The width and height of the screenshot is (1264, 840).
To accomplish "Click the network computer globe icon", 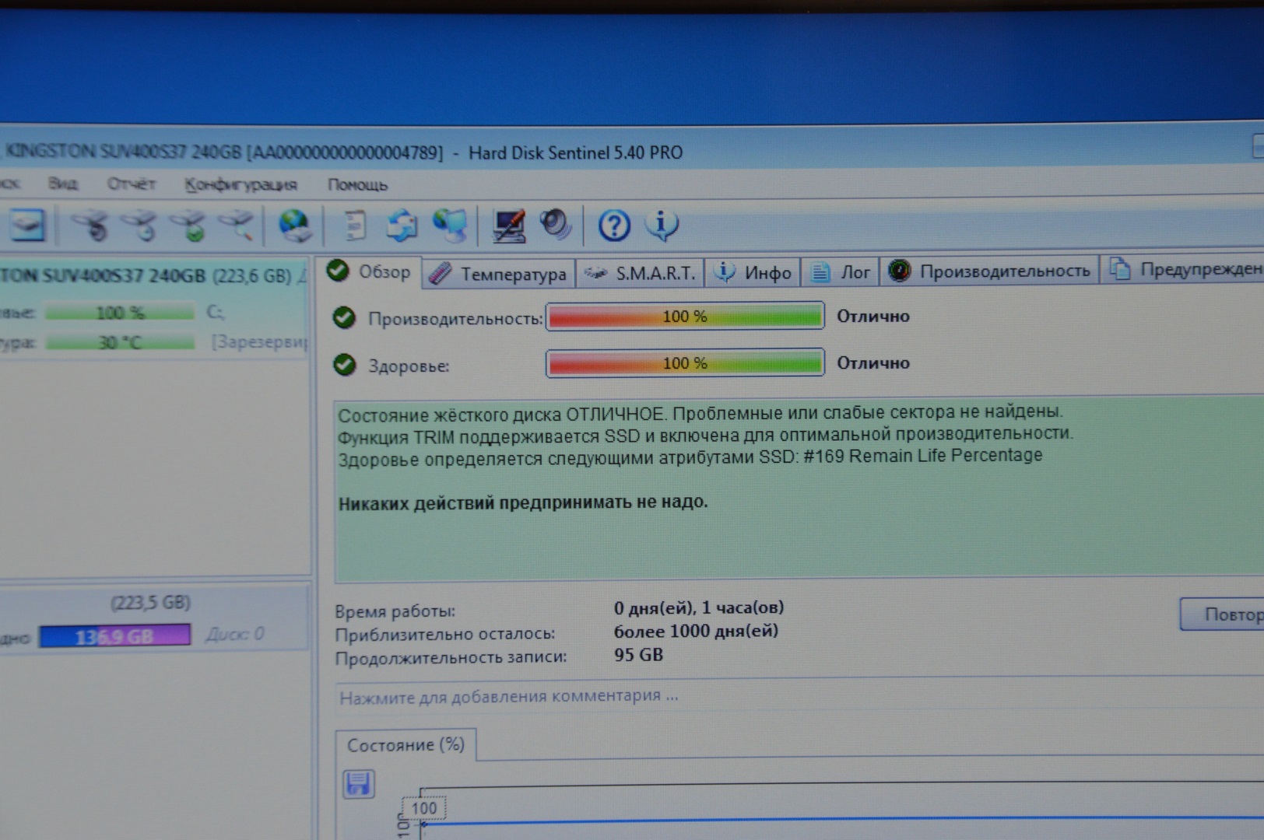I will (451, 226).
